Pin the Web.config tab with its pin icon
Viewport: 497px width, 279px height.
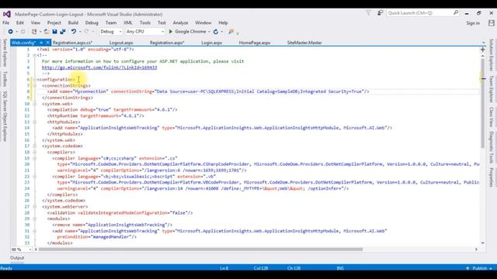[x=41, y=43]
